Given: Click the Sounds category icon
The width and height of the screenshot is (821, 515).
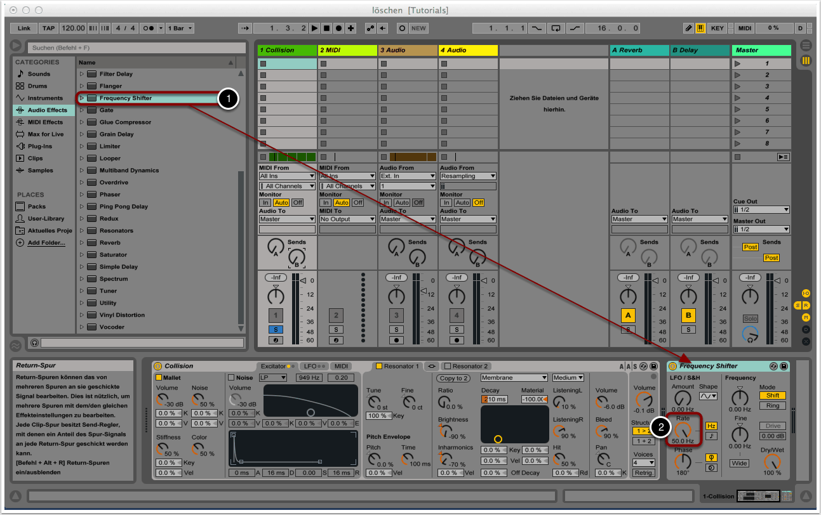Looking at the screenshot, I should (20, 74).
